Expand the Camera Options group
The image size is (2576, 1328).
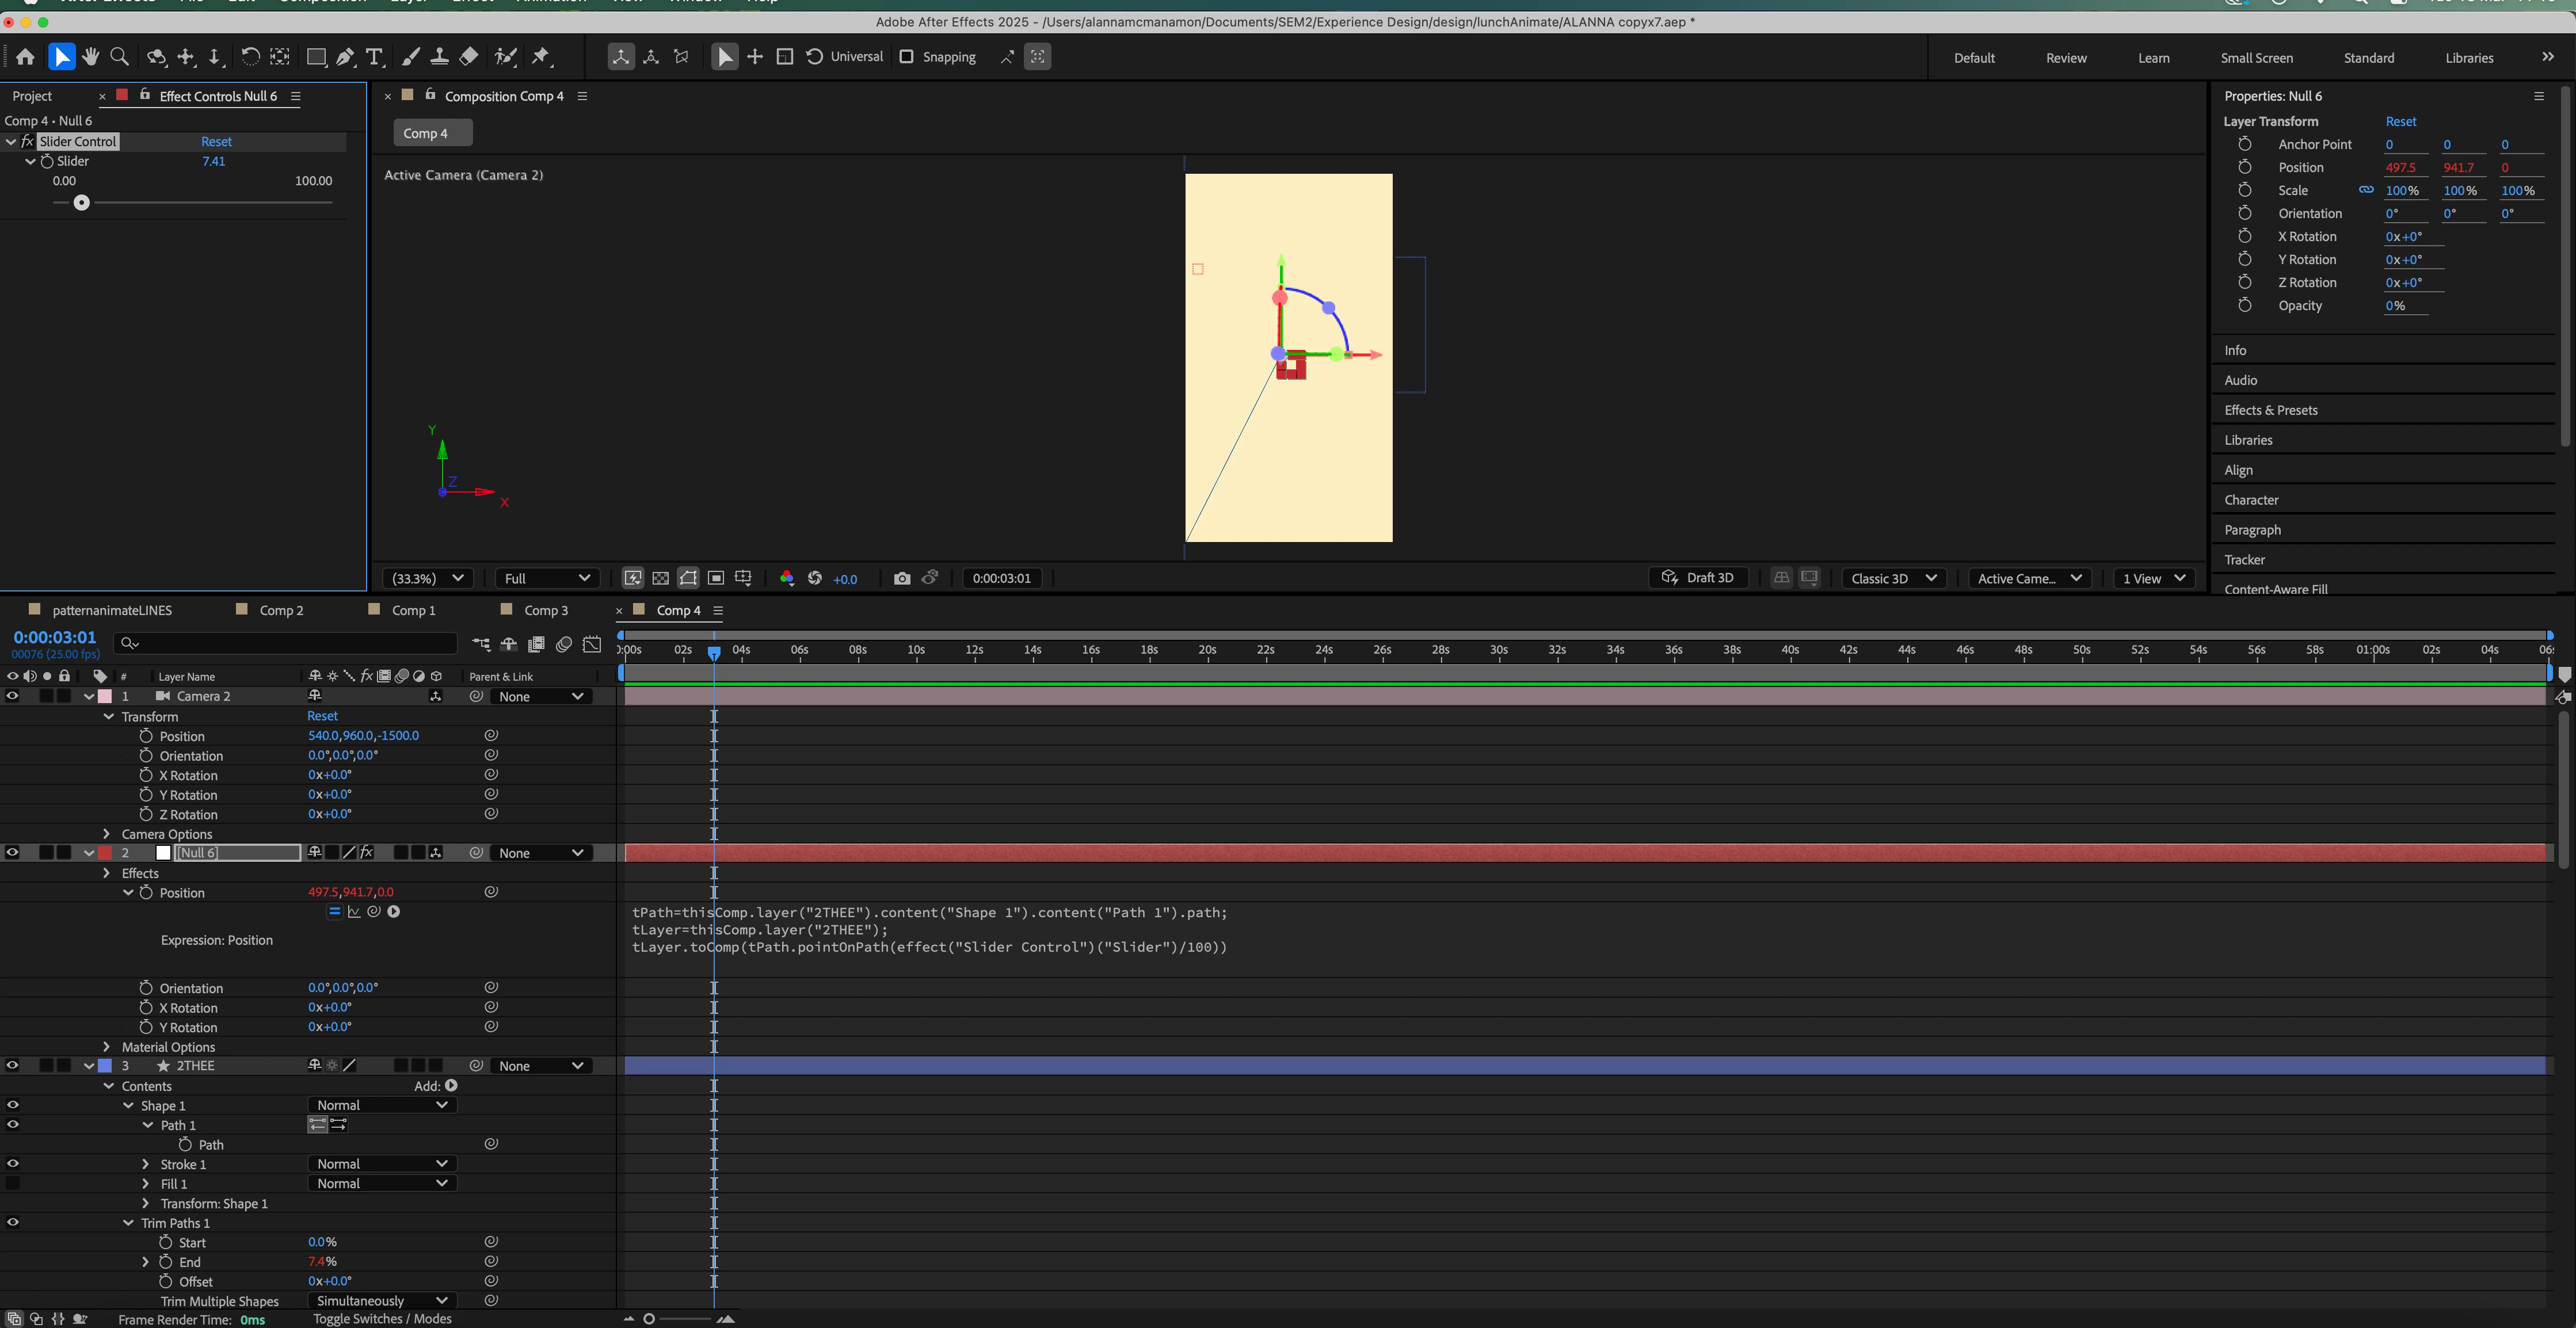(x=107, y=834)
